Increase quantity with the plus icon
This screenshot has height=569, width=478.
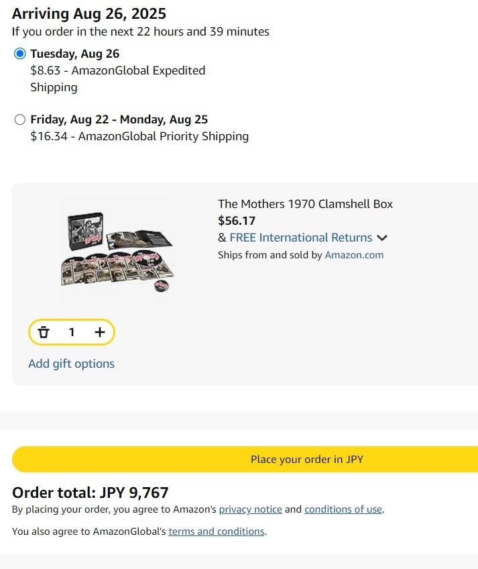point(100,332)
